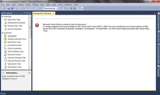Start debugging with the green play arrow
The height and width of the screenshot is (95, 160).
coord(40,8)
